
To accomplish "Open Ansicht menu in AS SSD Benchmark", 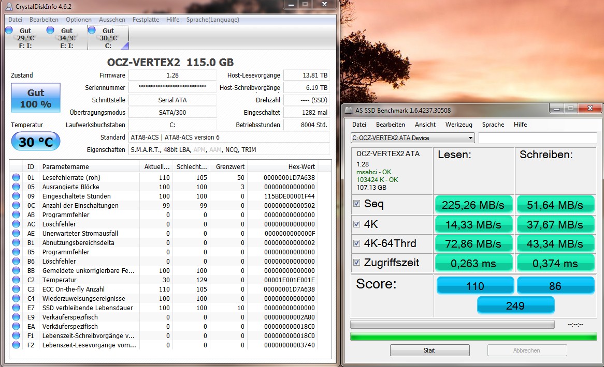I will click(425, 125).
